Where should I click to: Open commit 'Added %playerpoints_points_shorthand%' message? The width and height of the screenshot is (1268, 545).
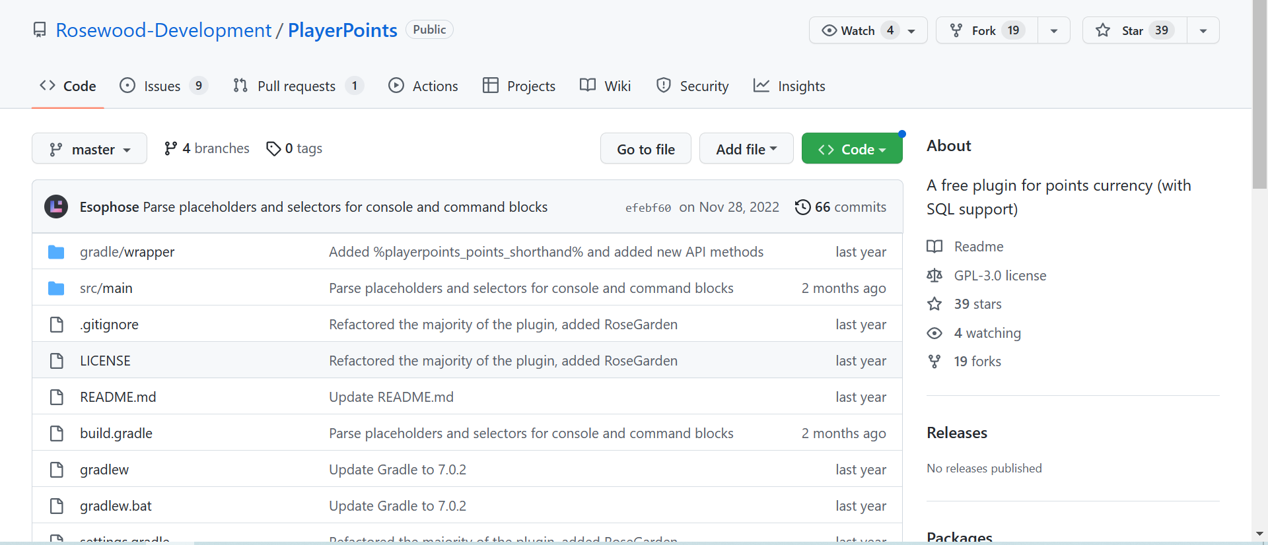pos(546,252)
